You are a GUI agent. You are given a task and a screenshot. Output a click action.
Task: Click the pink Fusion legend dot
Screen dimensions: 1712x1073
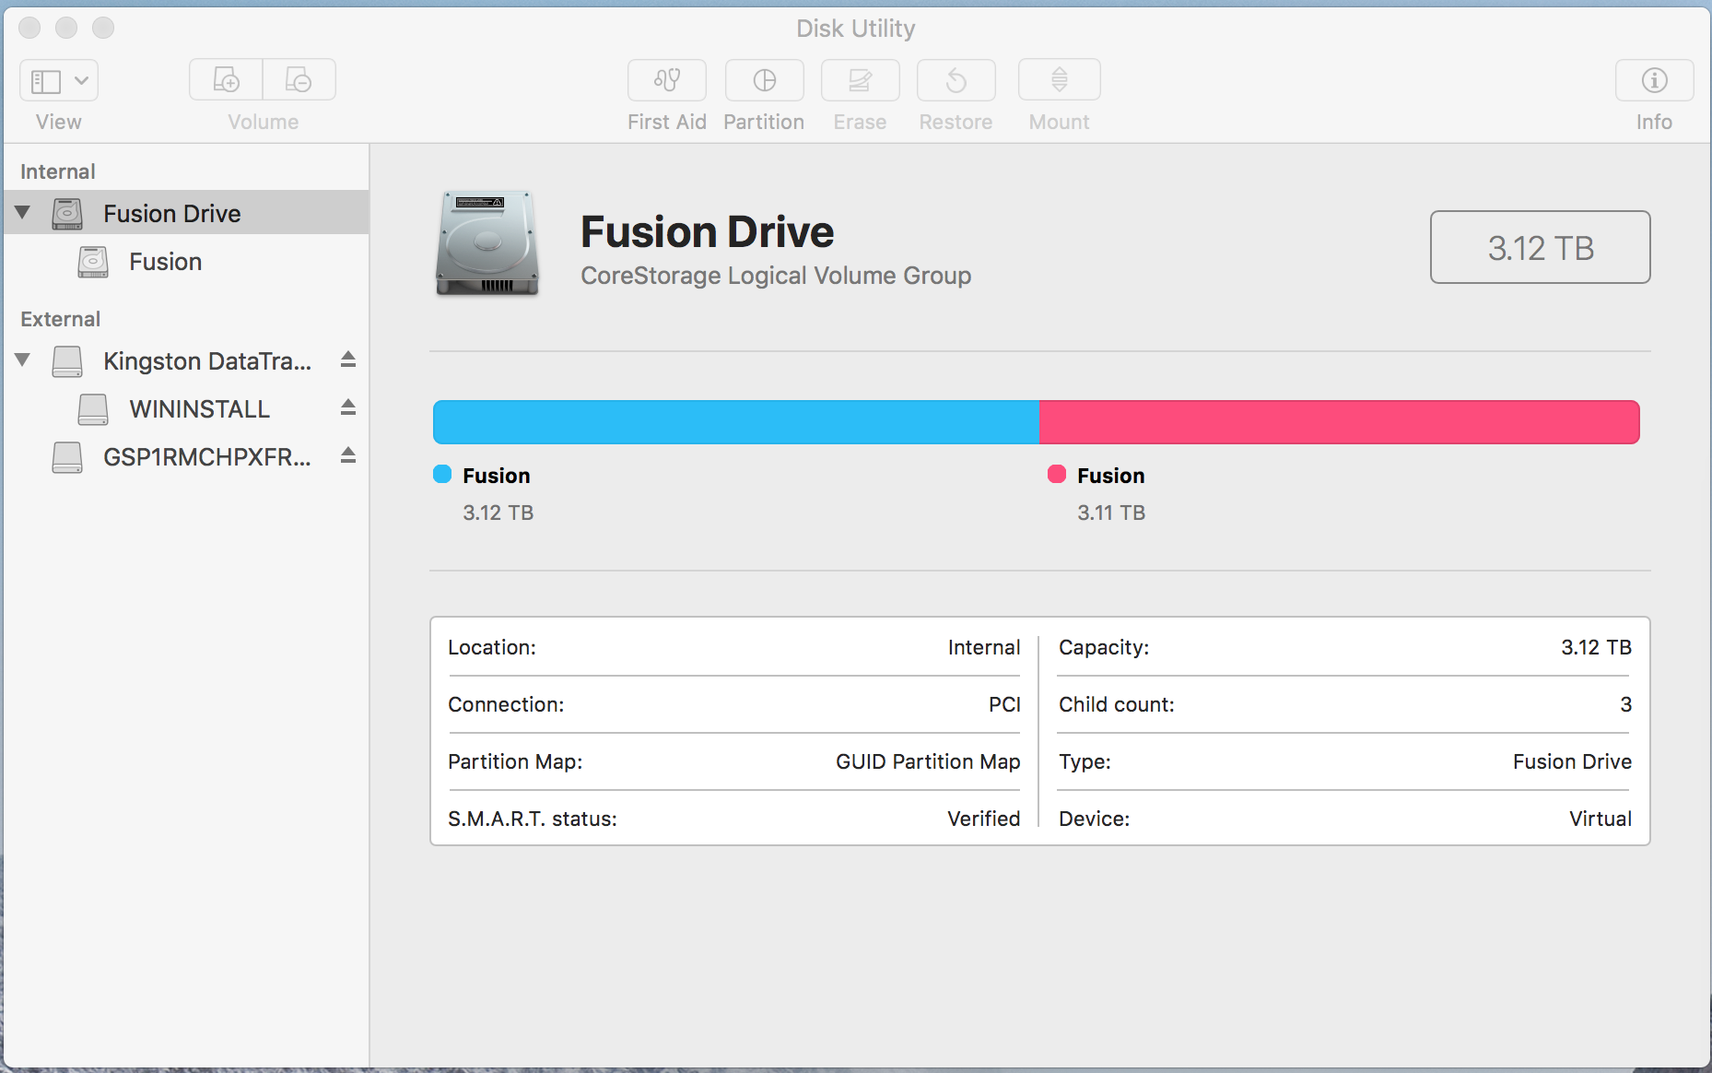pos(1057,474)
